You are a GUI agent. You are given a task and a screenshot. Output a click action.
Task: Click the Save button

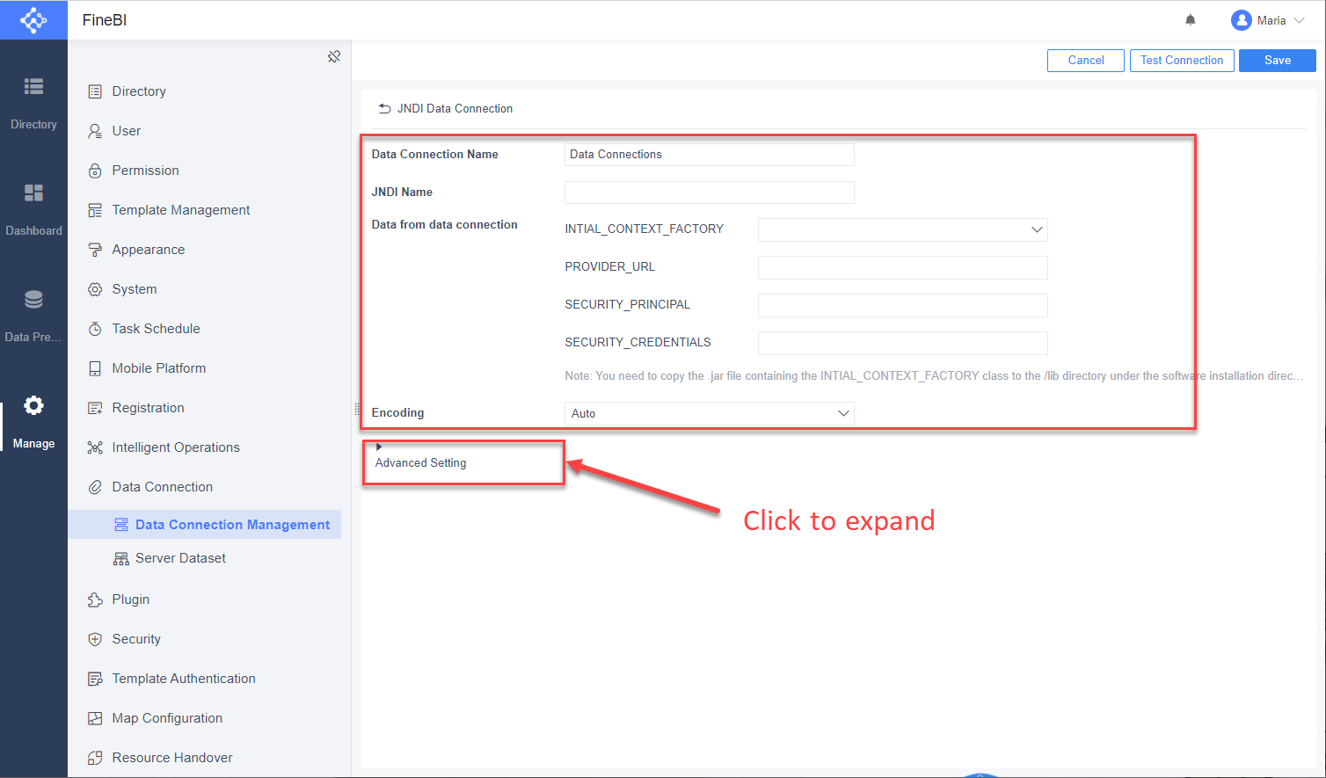(x=1277, y=61)
